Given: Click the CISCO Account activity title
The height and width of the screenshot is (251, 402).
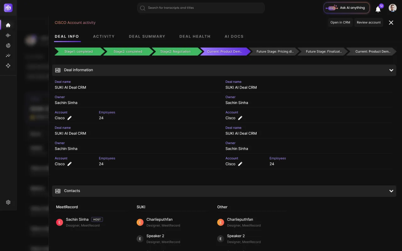Looking at the screenshot, I should coord(75,23).
